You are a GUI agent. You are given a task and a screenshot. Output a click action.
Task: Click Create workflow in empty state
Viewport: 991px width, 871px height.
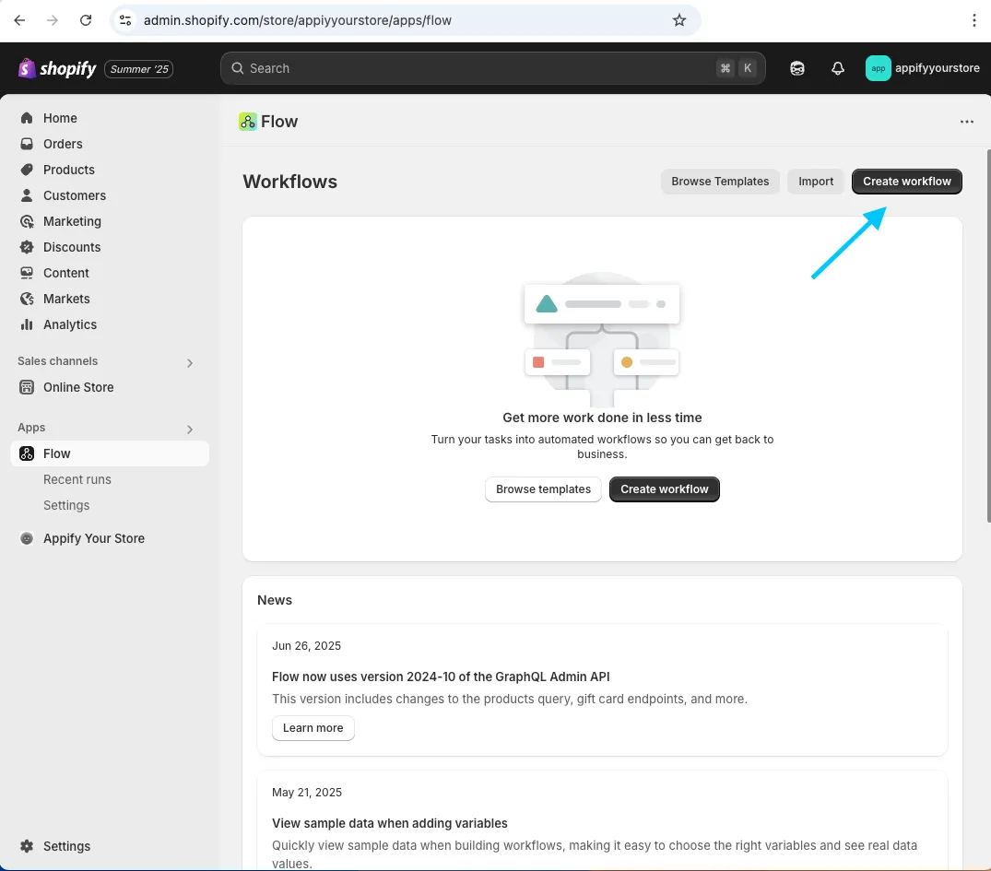tap(665, 489)
